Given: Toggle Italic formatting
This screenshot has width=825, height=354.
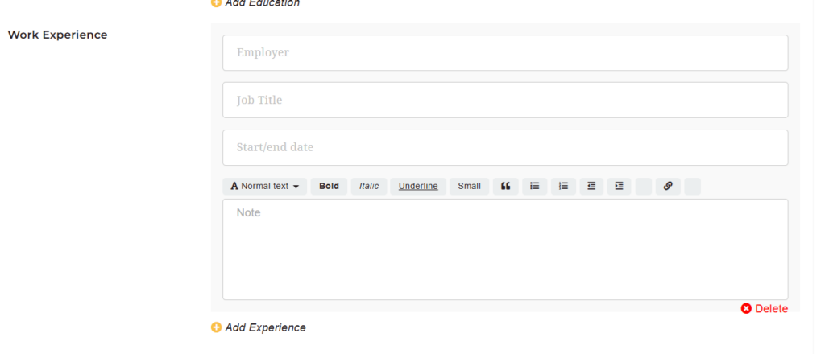Looking at the screenshot, I should pyautogui.click(x=369, y=186).
